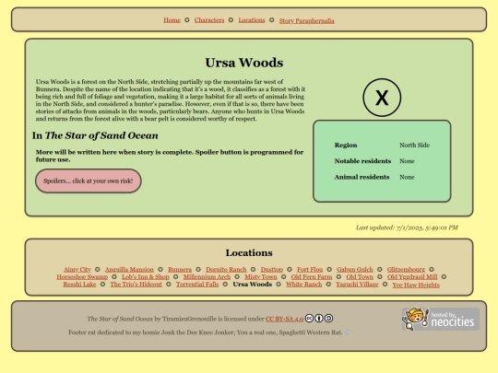This screenshot has height=373, width=498.
Task: Open the Anguilla Mansion link
Action: coord(129,269)
